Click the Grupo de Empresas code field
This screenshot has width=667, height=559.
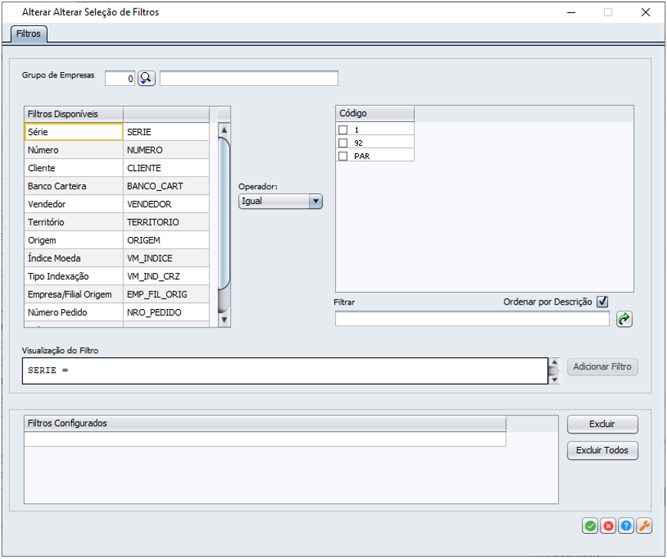coord(120,78)
